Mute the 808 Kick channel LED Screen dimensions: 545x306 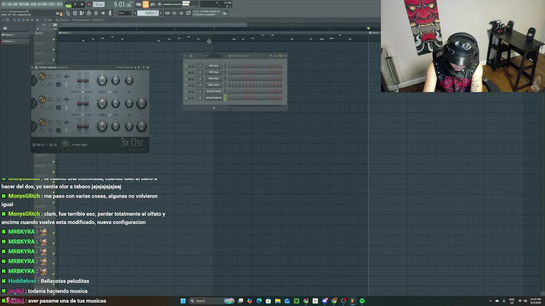coord(186,66)
